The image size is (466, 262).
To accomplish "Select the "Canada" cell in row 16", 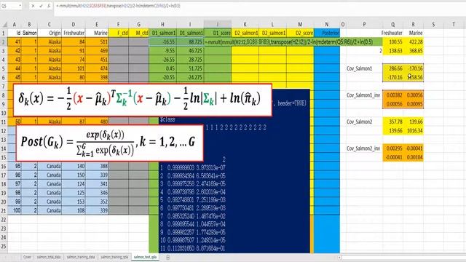I will point(50,166).
